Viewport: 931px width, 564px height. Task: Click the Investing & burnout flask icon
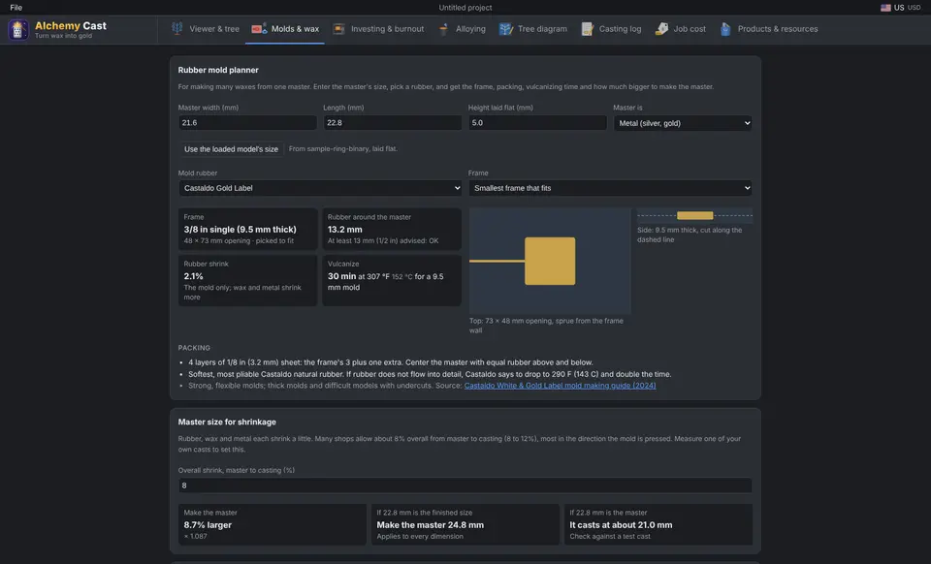(338, 28)
